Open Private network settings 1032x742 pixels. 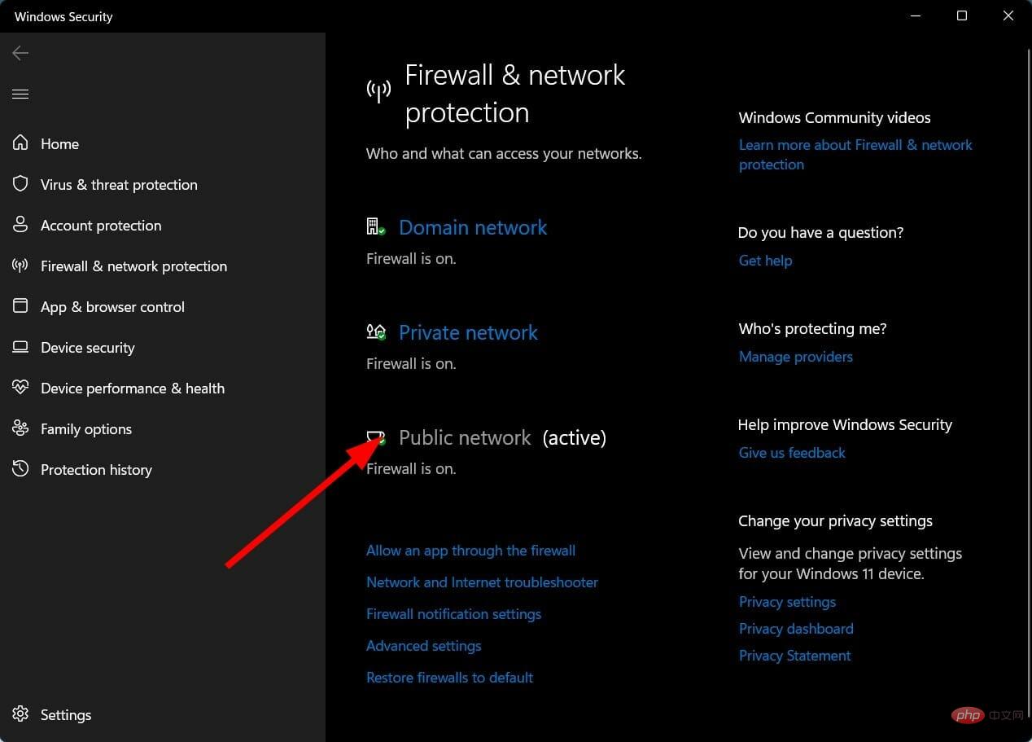tap(468, 332)
